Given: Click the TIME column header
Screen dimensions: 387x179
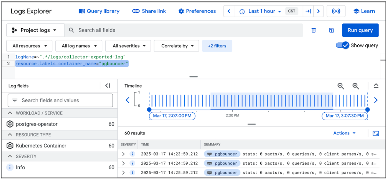Looking at the screenshot, I should 145,145.
